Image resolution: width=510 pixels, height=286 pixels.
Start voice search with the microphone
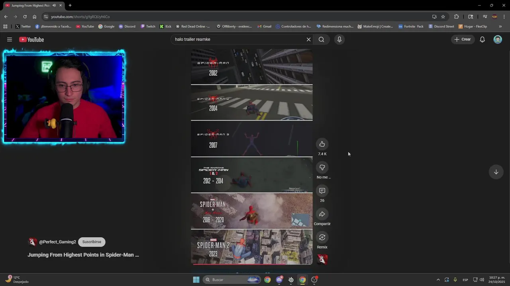(x=339, y=39)
